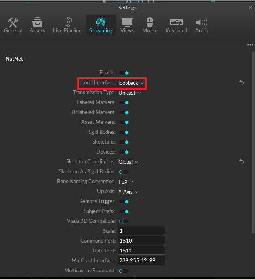This screenshot has width=255, height=279.
Task: Toggle Unlabeled Markers streaming
Action: pyautogui.click(x=124, y=113)
